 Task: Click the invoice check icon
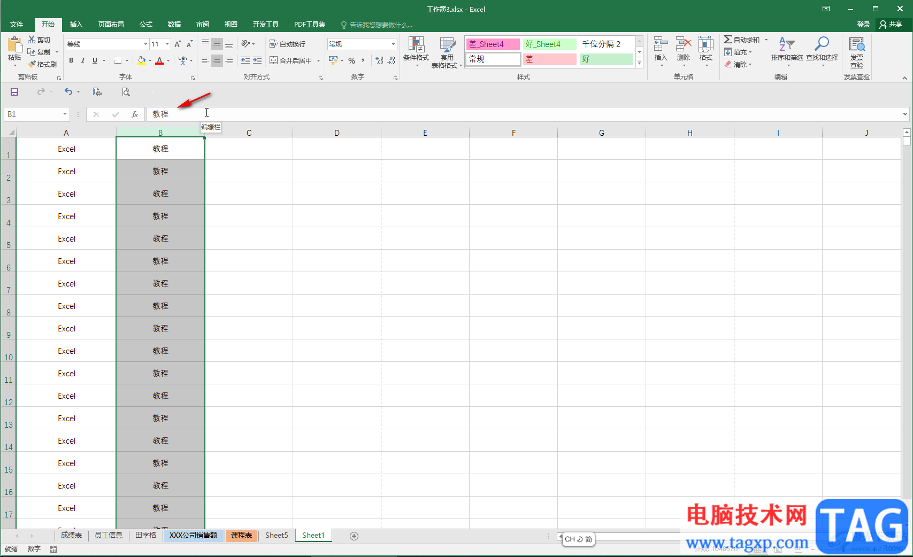point(857,44)
